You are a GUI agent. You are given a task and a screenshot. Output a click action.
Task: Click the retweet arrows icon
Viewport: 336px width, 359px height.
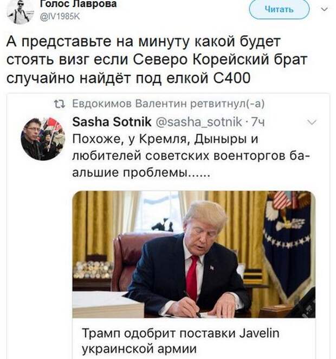(60, 104)
